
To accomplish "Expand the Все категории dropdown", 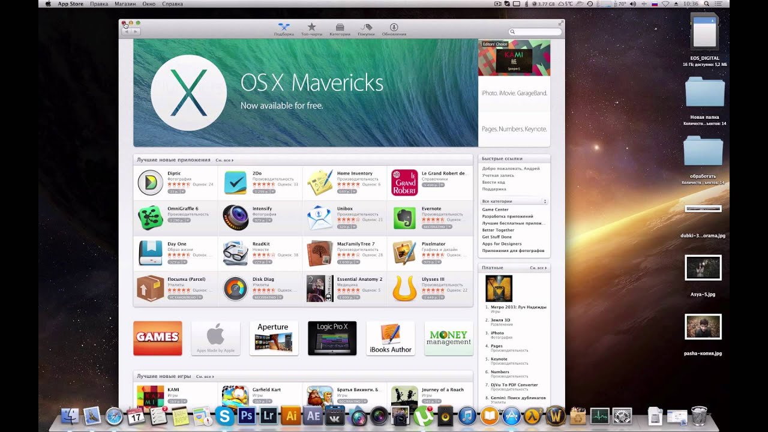I will pos(515,202).
